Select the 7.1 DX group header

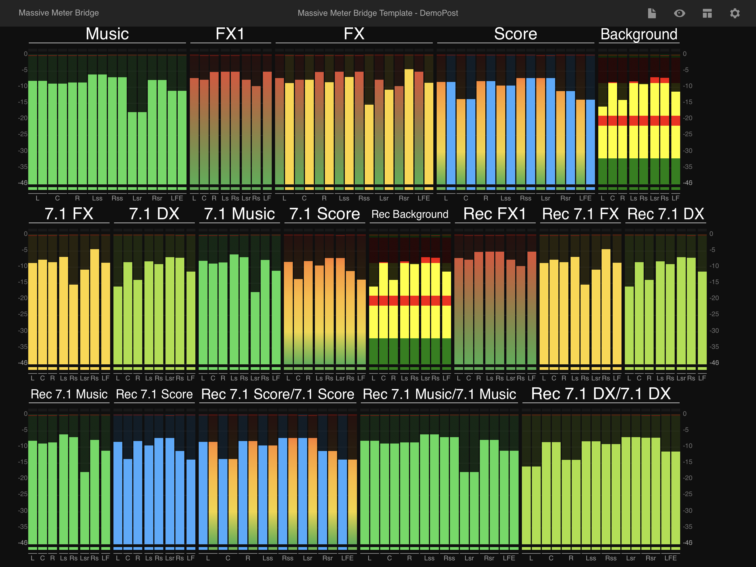[154, 214]
